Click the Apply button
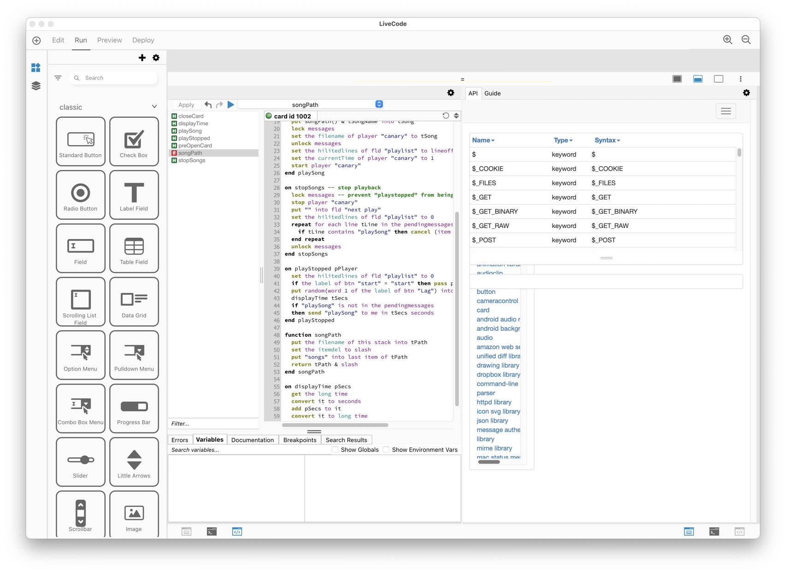786x573 pixels. point(186,105)
